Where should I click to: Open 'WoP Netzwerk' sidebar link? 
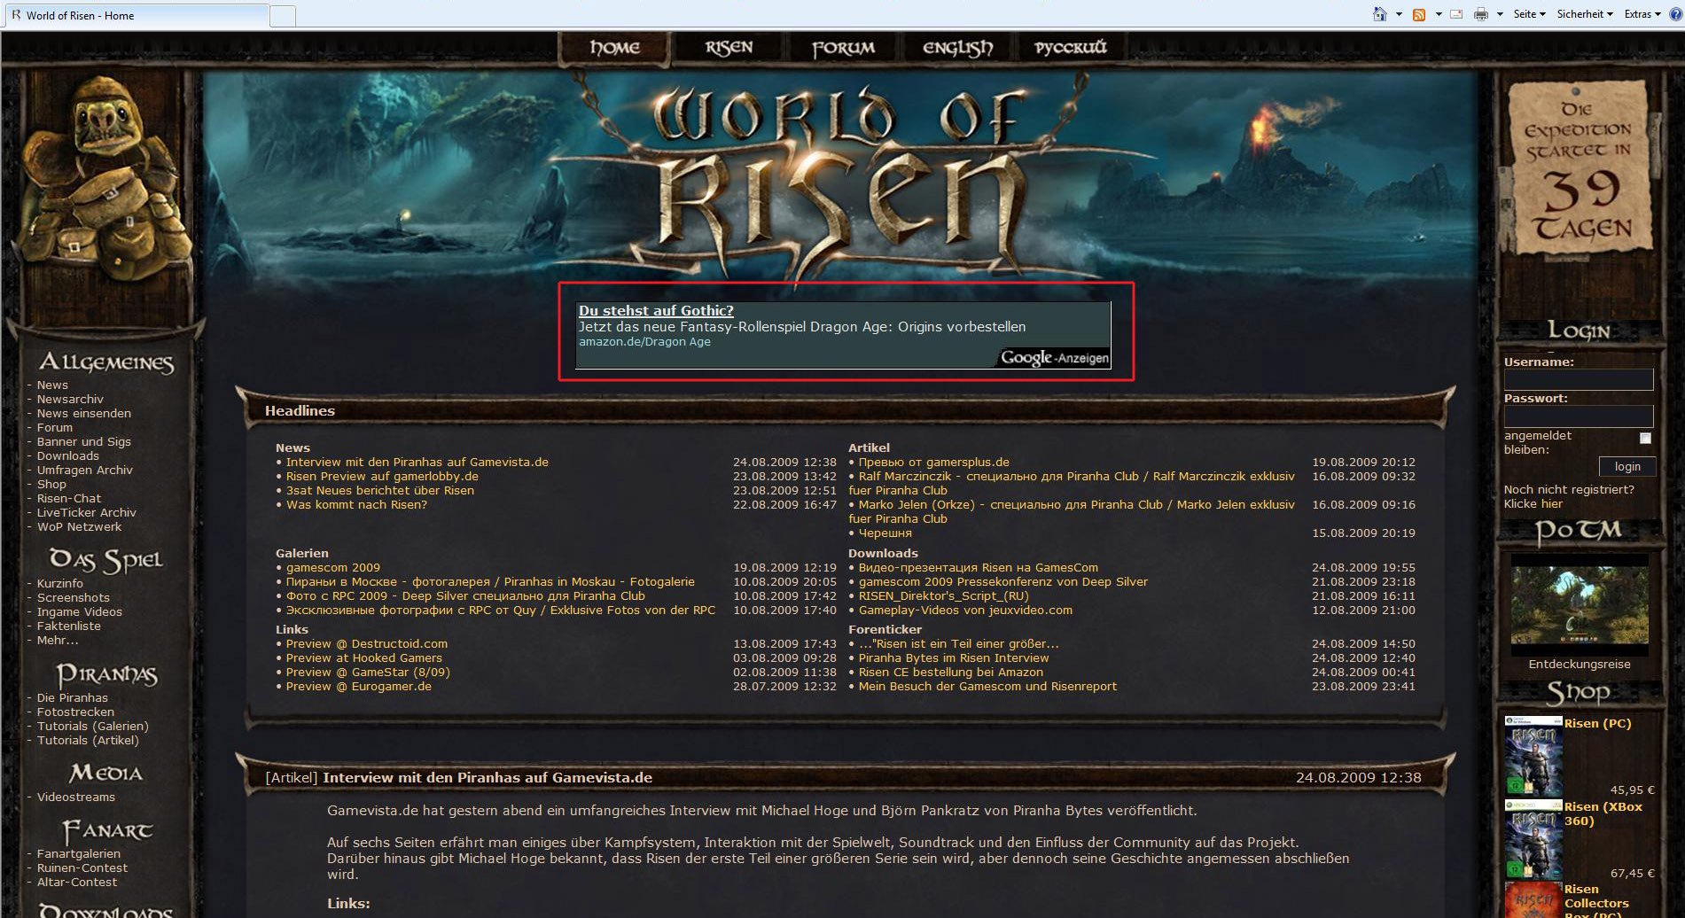pos(80,527)
